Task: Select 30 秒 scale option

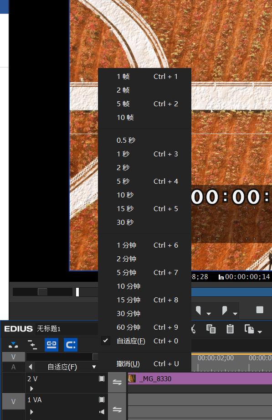Action: pos(144,223)
